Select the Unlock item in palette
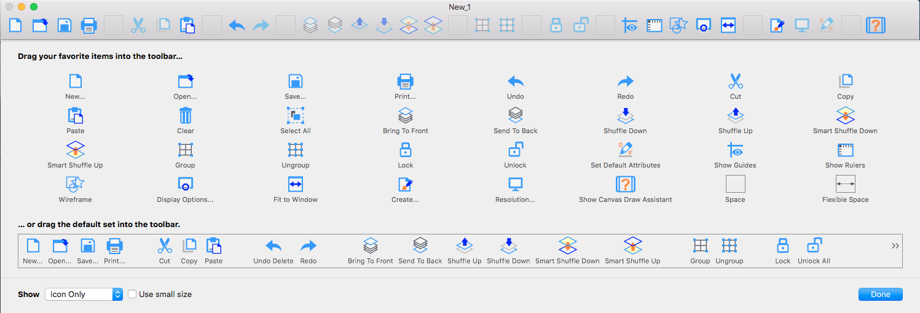The width and height of the screenshot is (920, 313). [x=516, y=155]
